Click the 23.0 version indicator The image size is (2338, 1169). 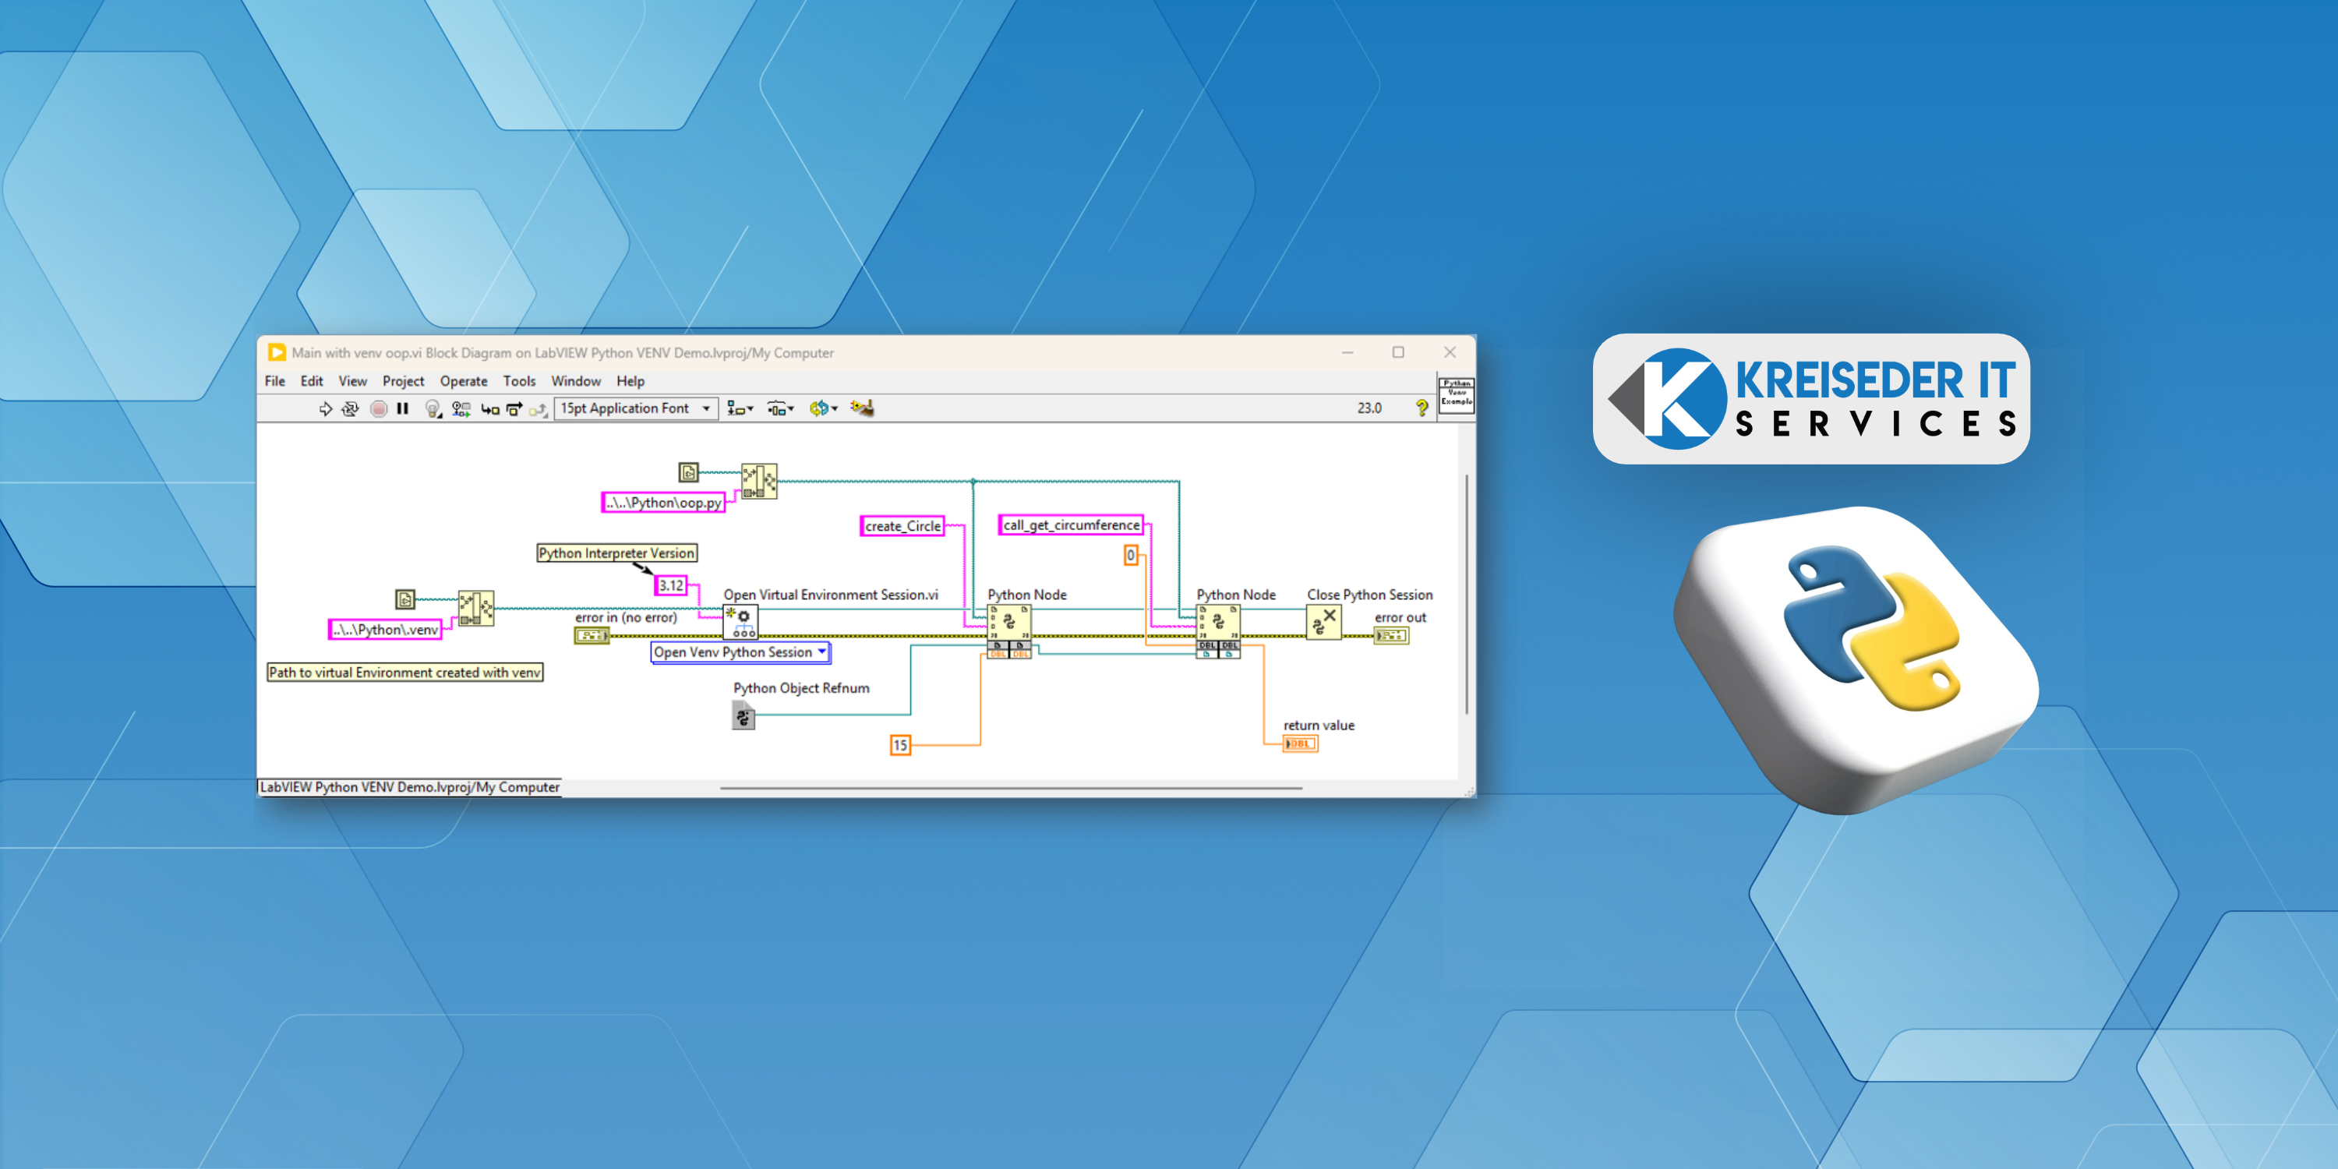(1369, 408)
